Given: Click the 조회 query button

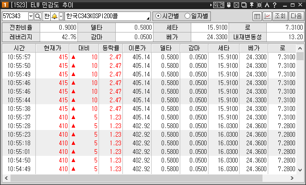Looking at the screenshot, I should [x=280, y=16].
